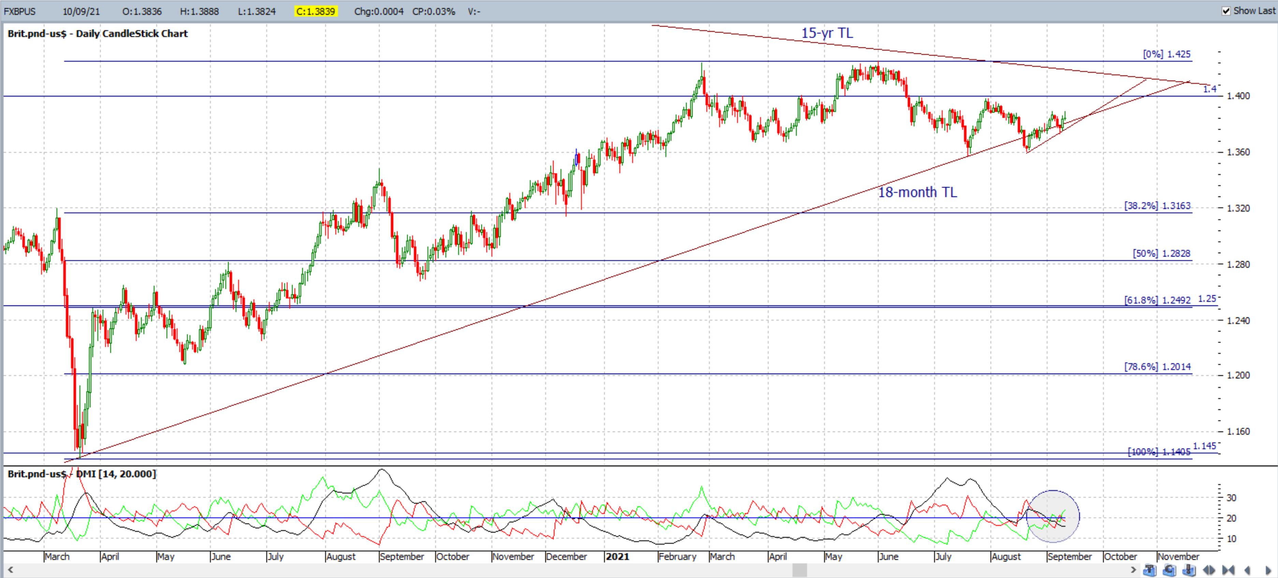Click the 1.200 price axis label
Viewport: 1278px width, 578px height.
[x=1238, y=375]
